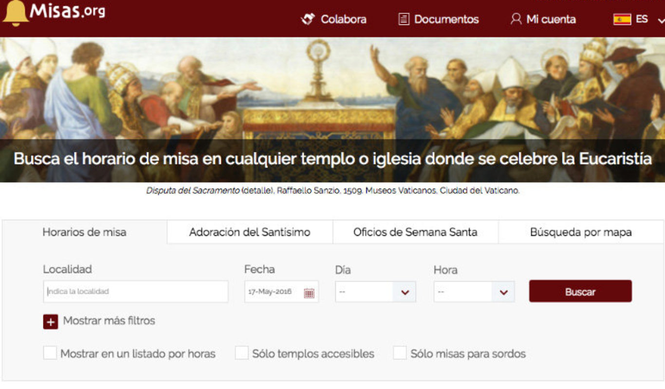Enable Mostrar en un listado por horas
665x389 pixels.
tap(50, 353)
